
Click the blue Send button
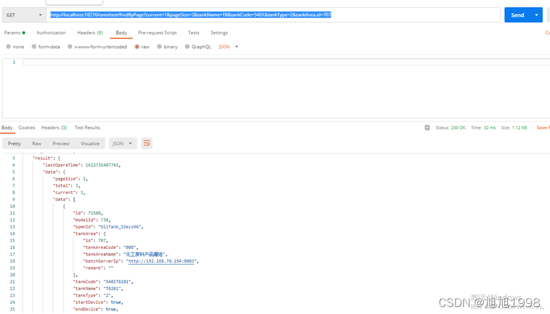[517, 15]
